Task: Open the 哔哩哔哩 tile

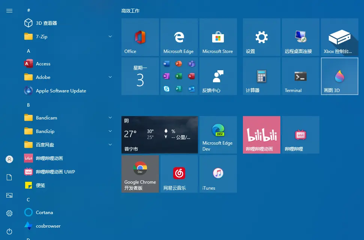Action: coord(301,135)
